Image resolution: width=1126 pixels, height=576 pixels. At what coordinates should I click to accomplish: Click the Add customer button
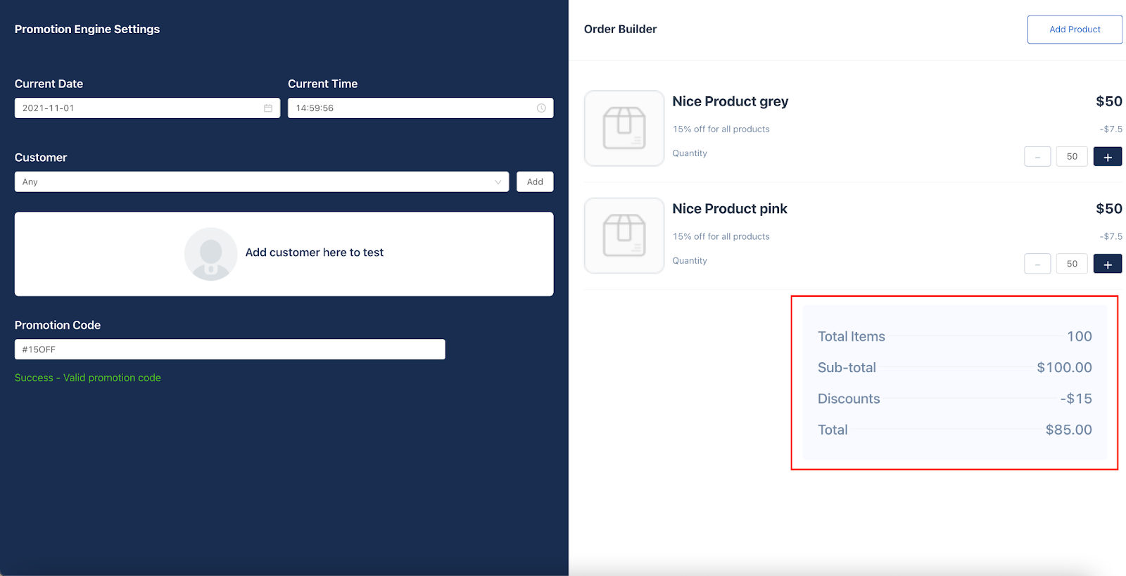[535, 182]
